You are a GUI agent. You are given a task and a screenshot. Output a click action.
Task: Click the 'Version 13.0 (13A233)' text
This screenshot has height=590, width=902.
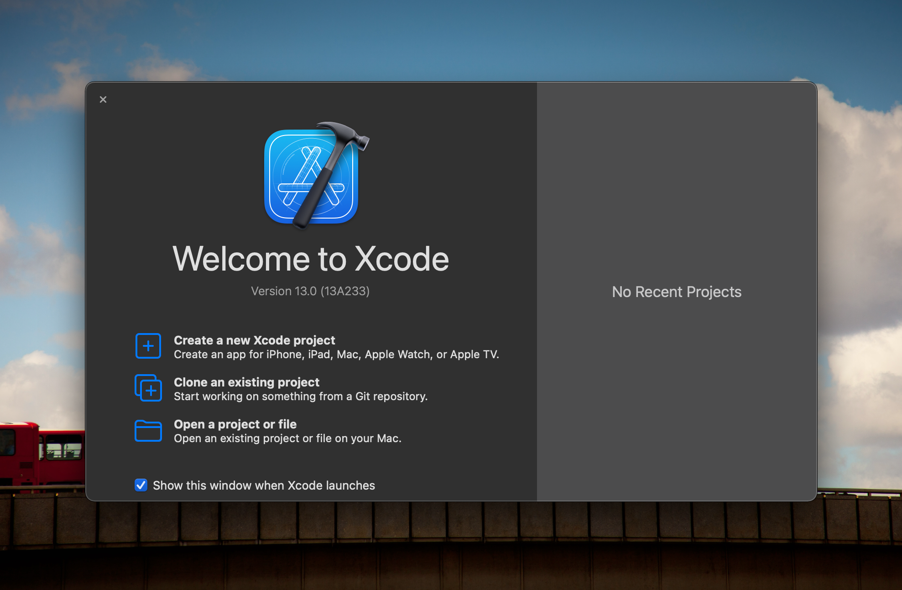coord(310,291)
